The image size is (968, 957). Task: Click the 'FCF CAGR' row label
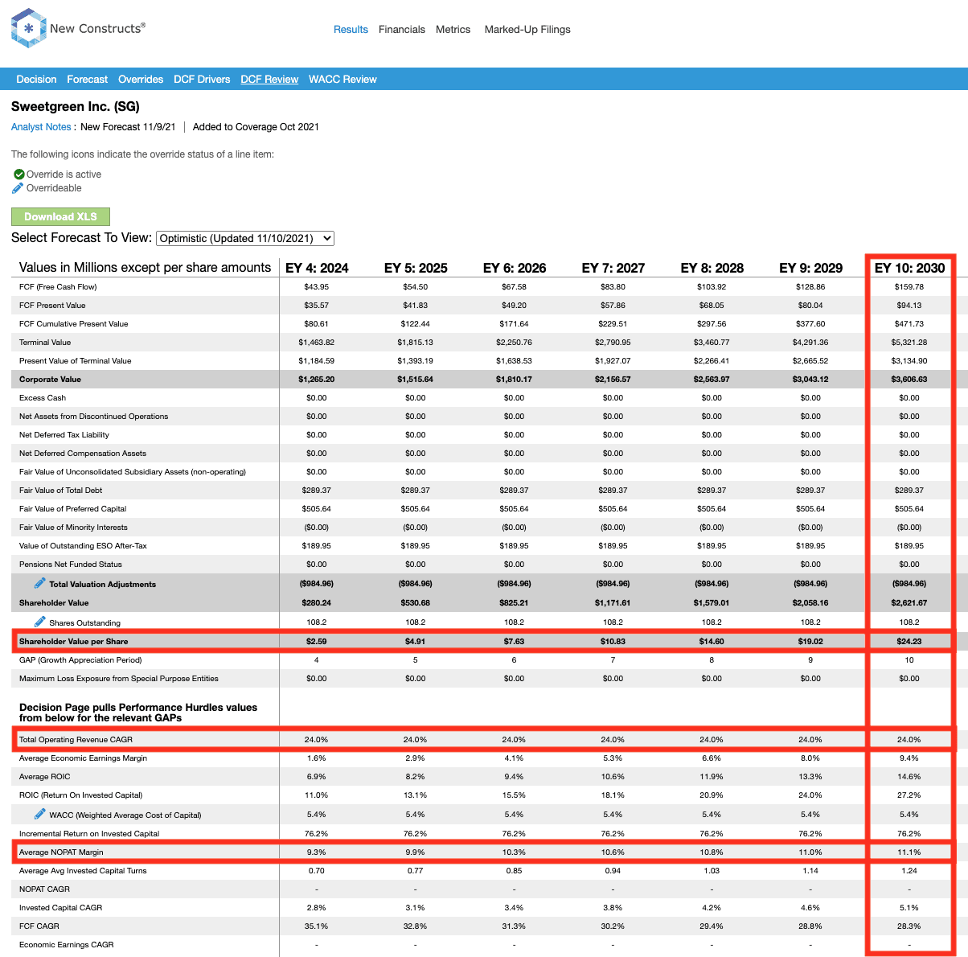pos(39,926)
